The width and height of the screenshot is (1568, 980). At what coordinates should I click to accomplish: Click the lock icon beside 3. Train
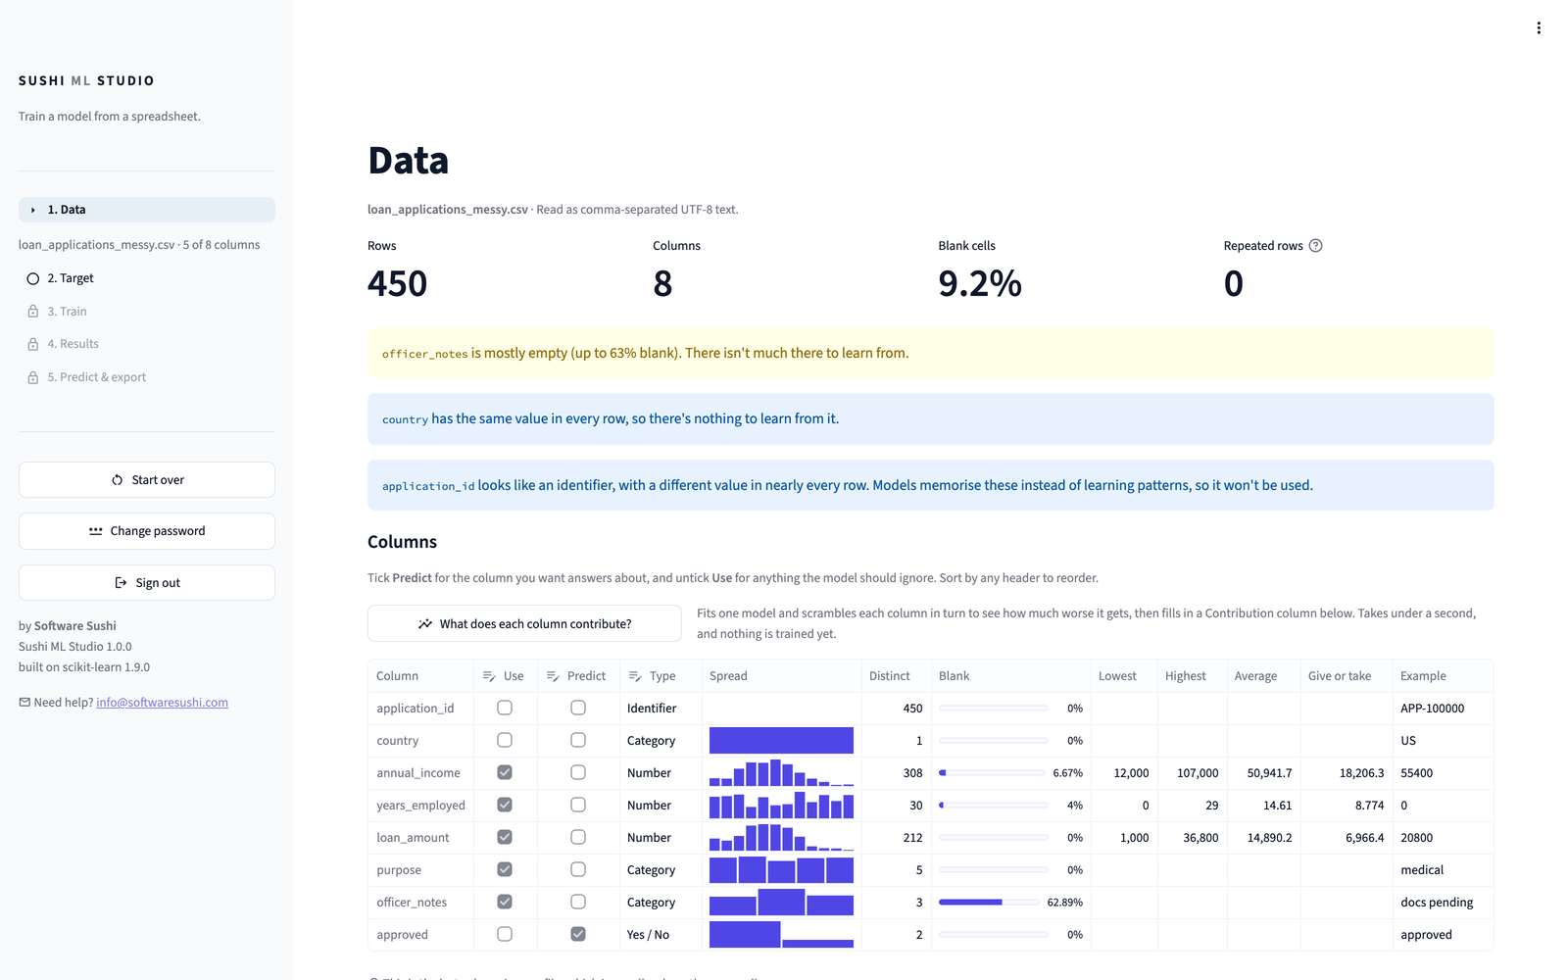[33, 312]
